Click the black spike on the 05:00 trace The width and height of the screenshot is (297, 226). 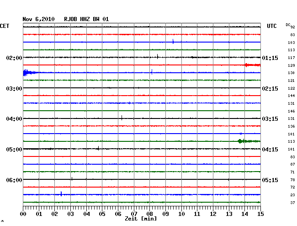tap(98, 148)
